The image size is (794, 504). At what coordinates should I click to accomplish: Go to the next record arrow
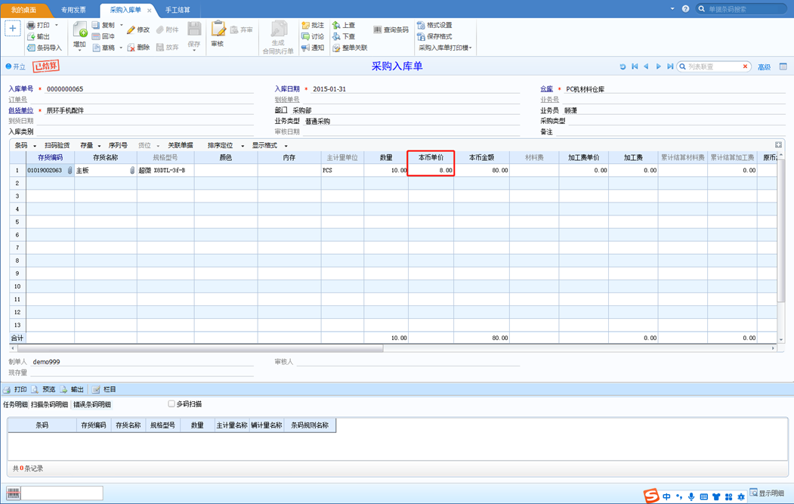[658, 66]
